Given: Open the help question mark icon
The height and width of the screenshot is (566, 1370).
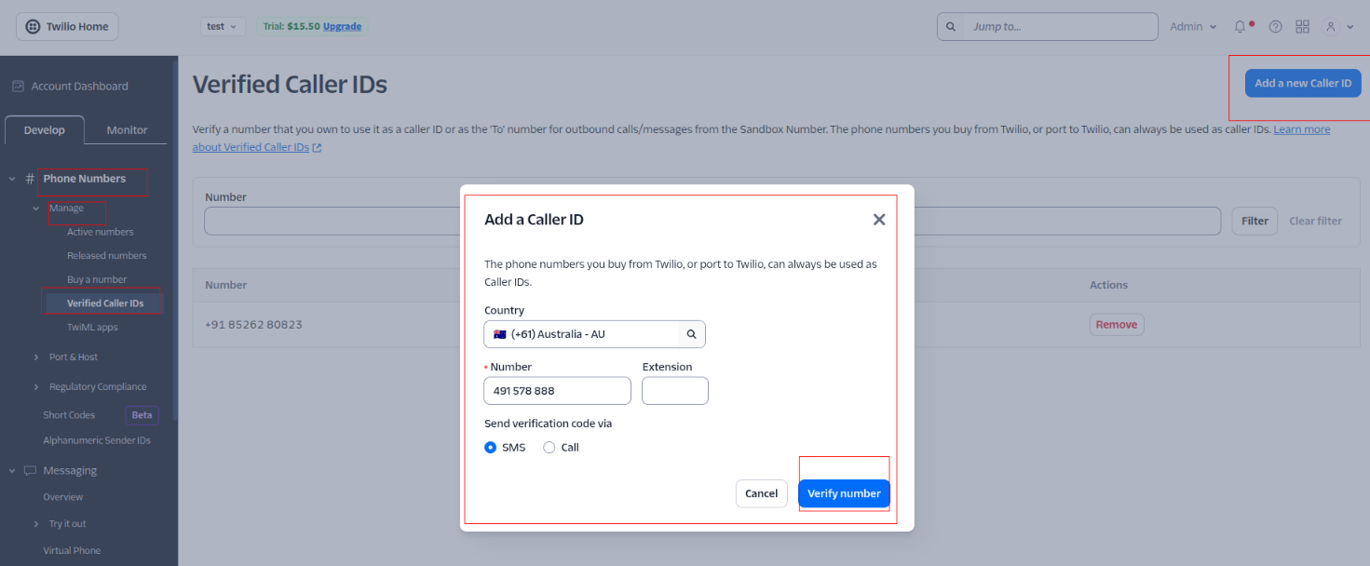Looking at the screenshot, I should click(x=1276, y=27).
